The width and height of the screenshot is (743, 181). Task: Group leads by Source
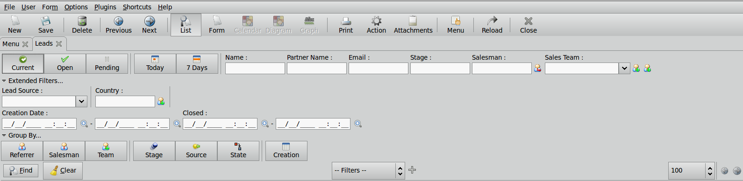(196, 151)
